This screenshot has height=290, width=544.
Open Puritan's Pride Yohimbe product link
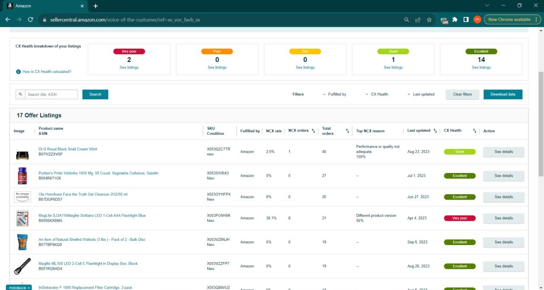(98, 173)
